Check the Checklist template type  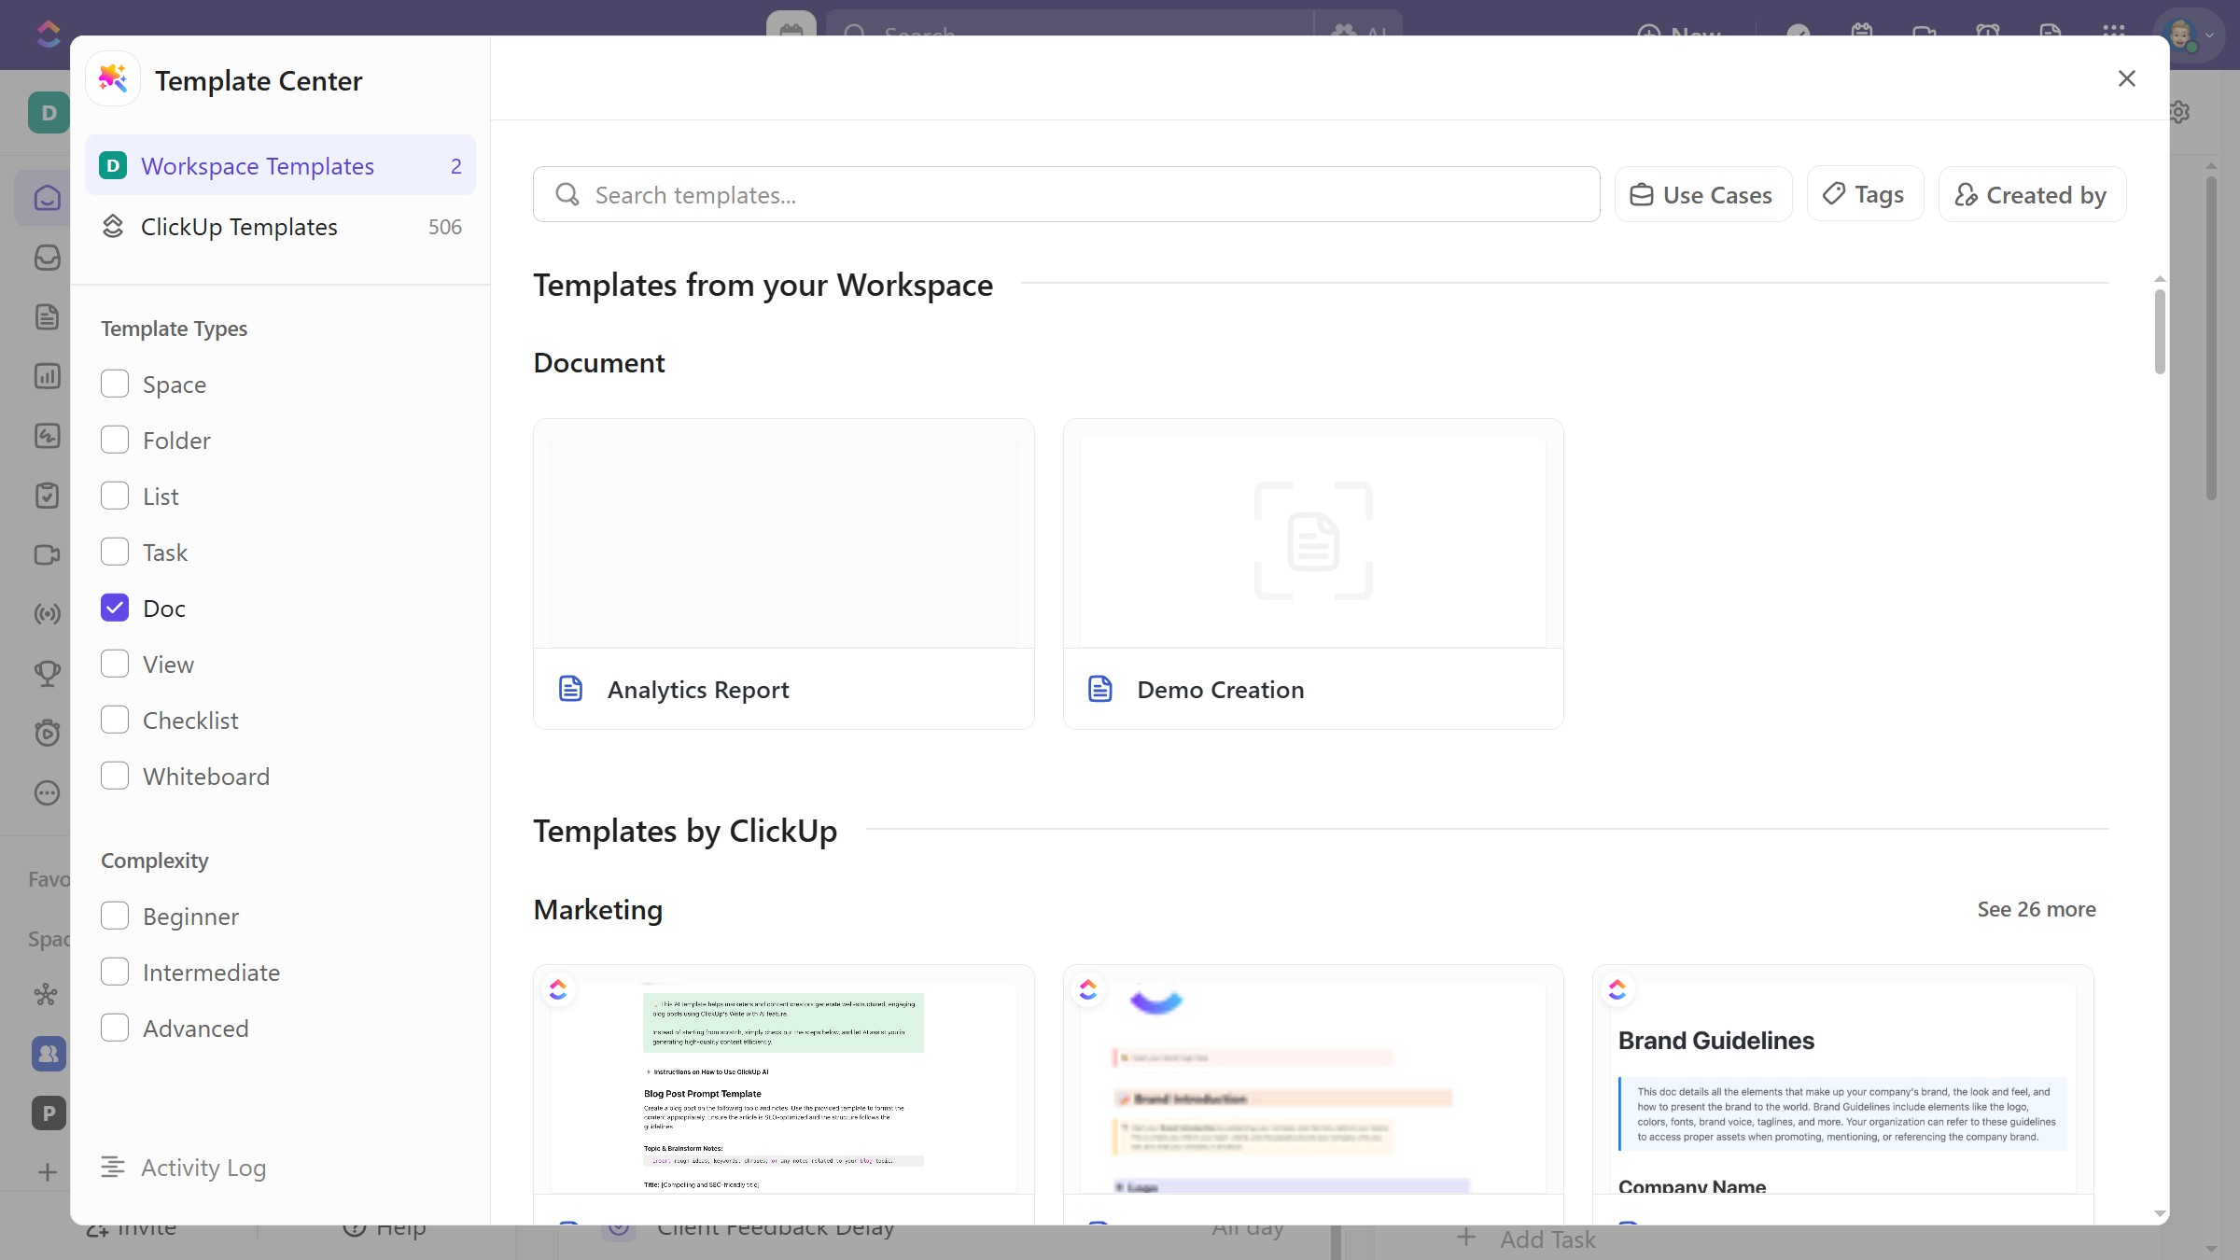115,720
